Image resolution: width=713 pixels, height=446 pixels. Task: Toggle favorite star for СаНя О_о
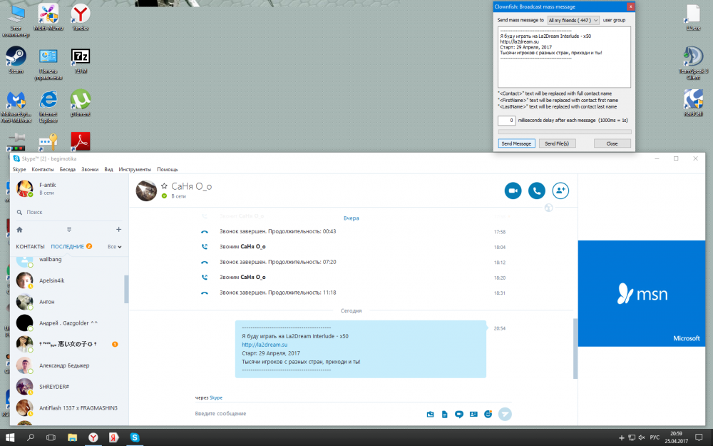(x=164, y=186)
